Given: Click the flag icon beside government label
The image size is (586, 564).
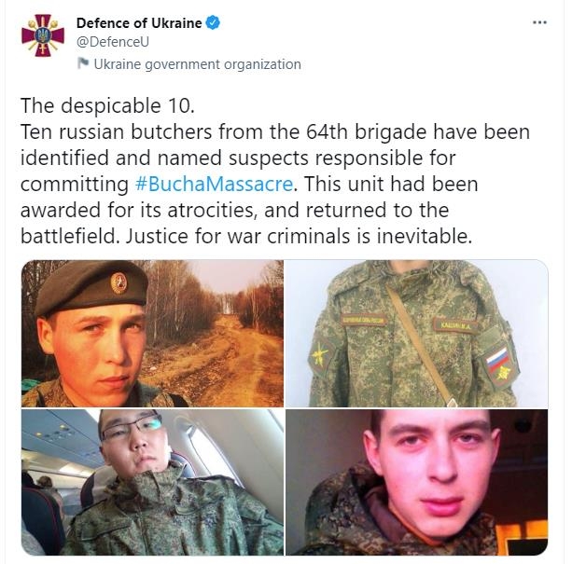Looking at the screenshot, I should point(83,63).
